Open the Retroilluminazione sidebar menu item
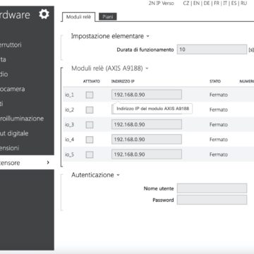This screenshot has height=254, width=254. point(22,119)
